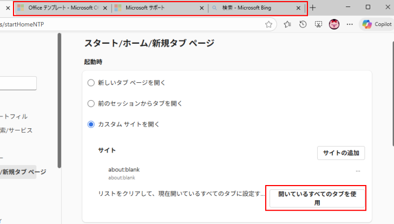Maximize the browser window
Viewport: 394px width, 224px height.
368,7
